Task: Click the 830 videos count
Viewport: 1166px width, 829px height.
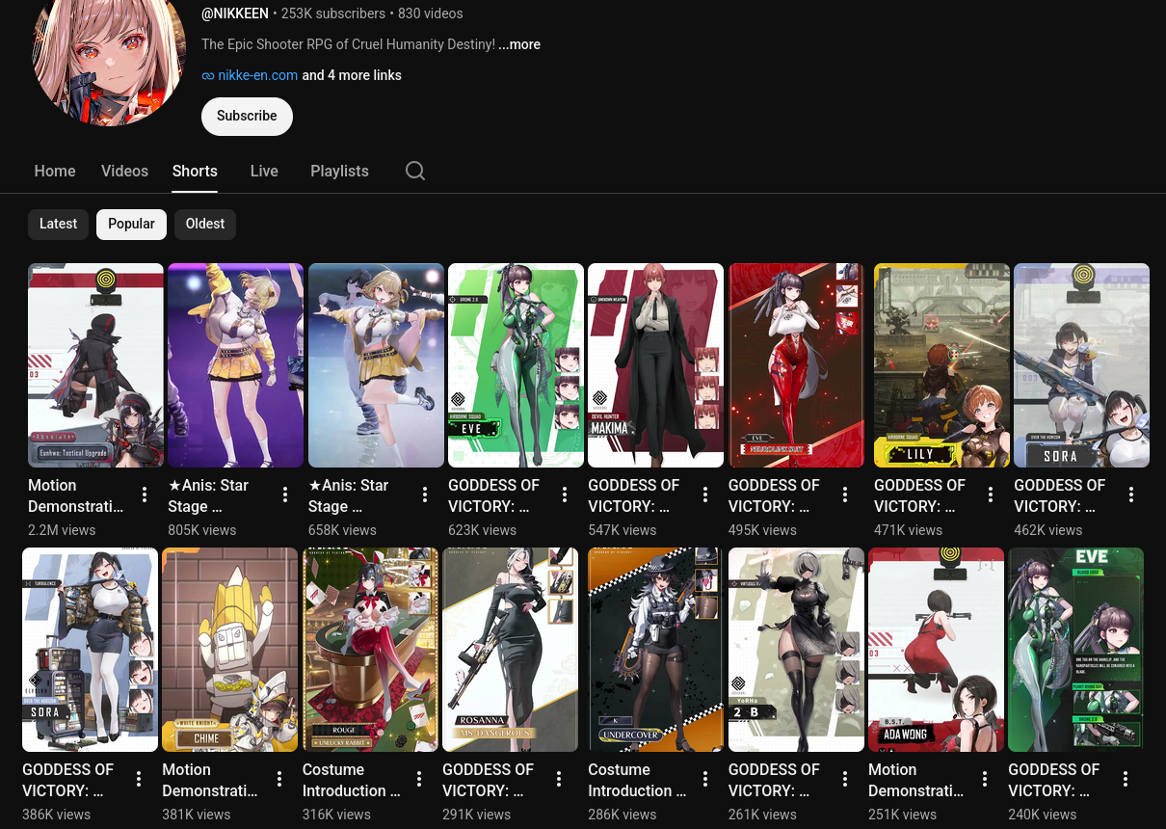Action: (430, 13)
